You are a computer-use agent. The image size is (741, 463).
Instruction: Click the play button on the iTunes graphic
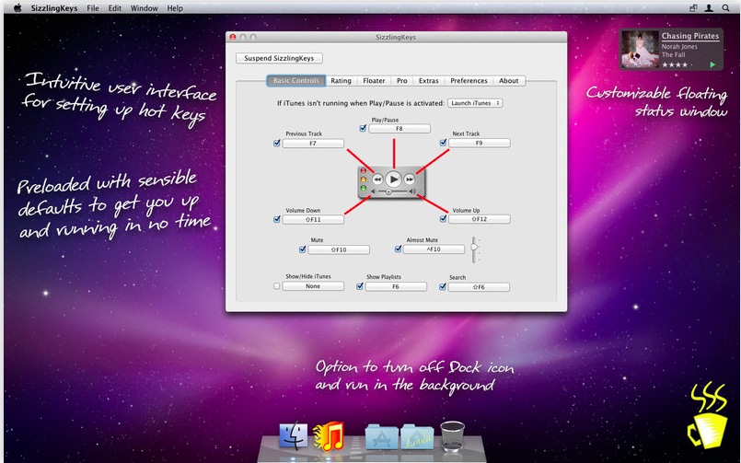click(393, 179)
